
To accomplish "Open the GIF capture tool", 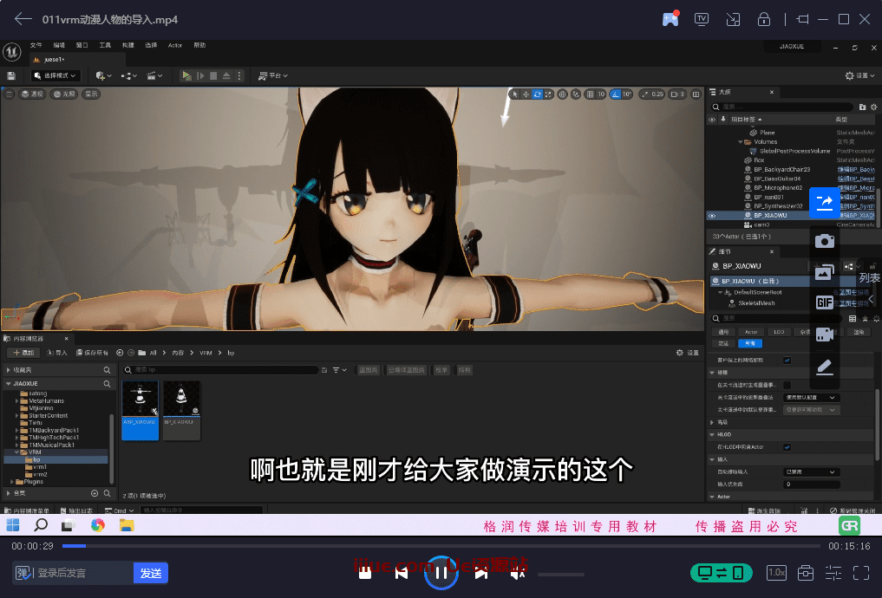I will (825, 302).
